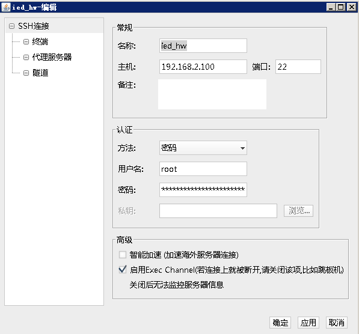Click the Java icon in the title bar
Screen dimensions: 359x334
[x=6, y=7]
